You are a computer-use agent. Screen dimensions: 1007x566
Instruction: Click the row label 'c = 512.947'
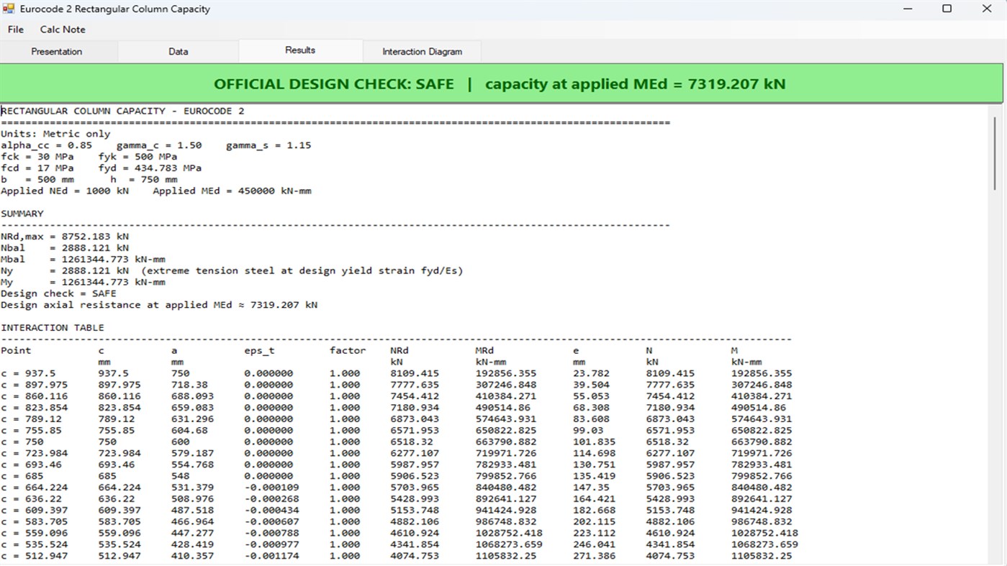tap(35, 556)
